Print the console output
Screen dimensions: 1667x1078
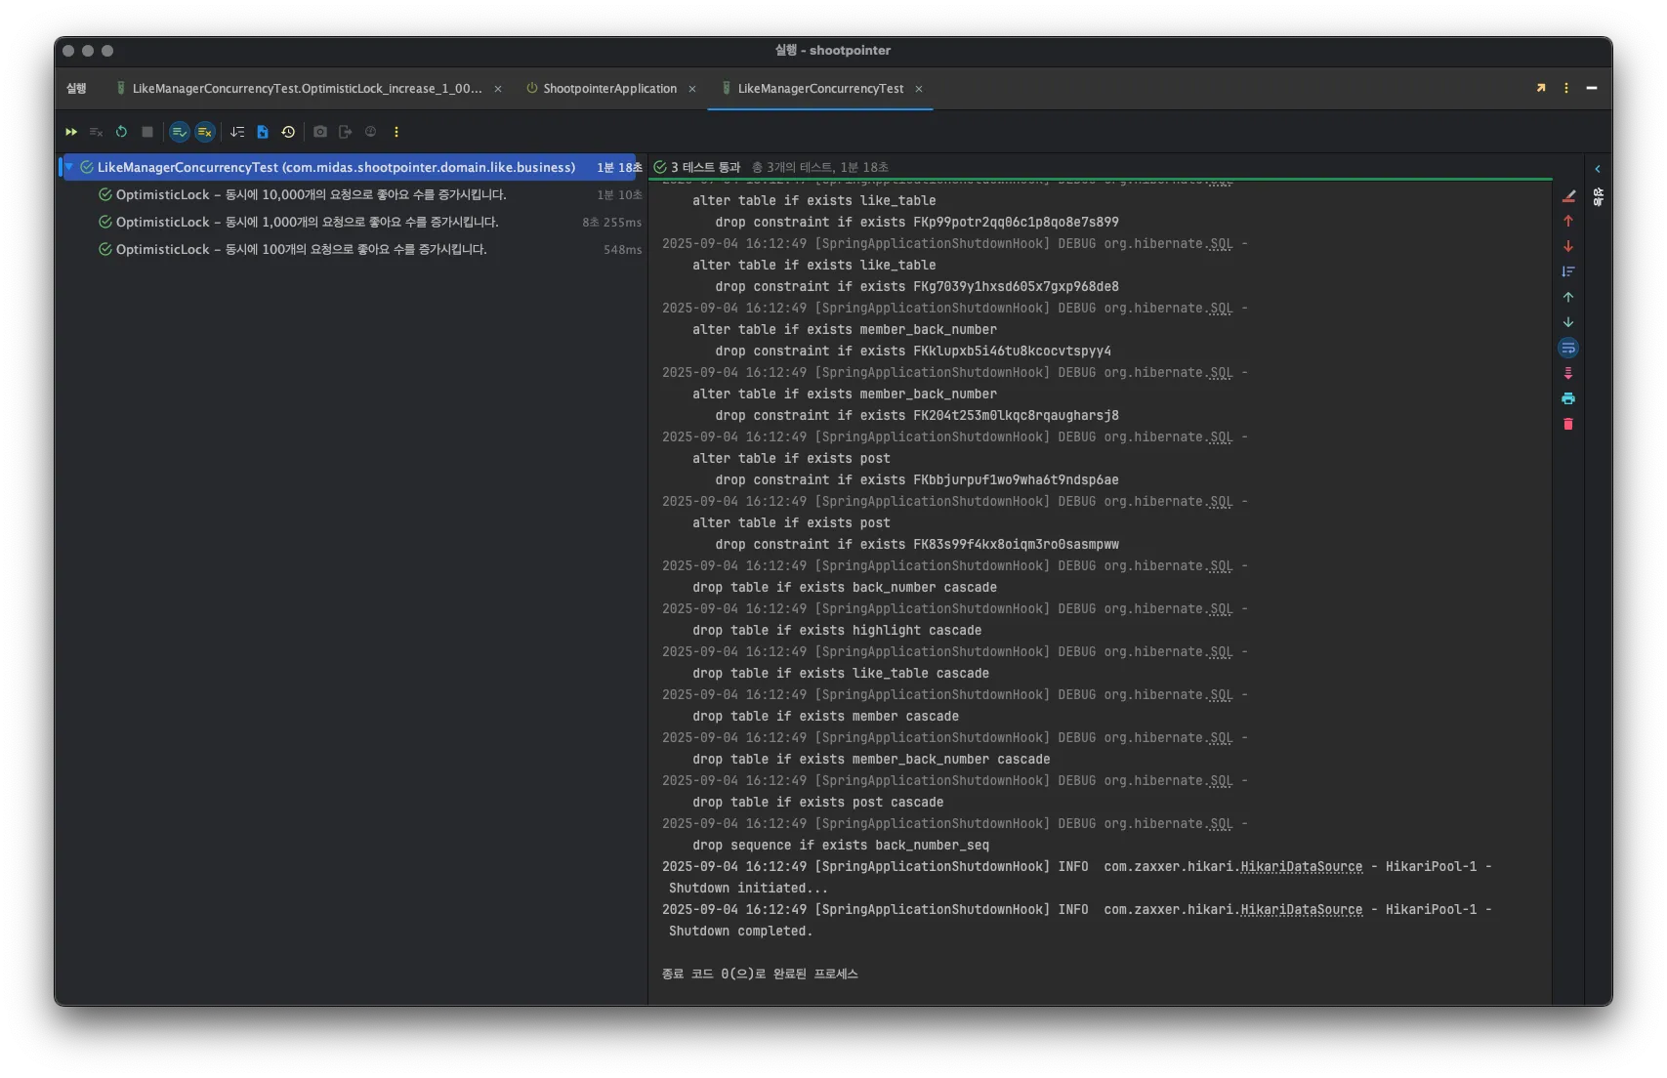[1568, 399]
